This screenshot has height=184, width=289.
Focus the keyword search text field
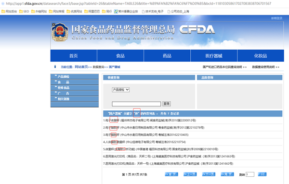136,104
